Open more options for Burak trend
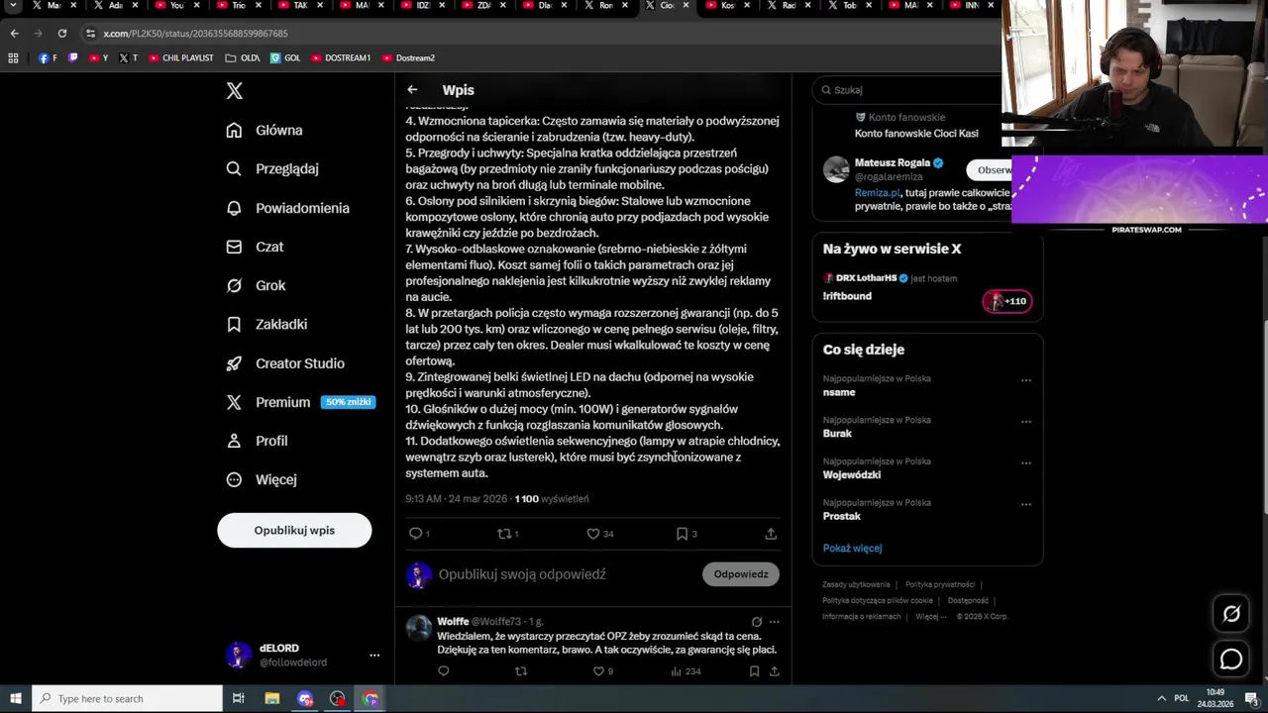 pyautogui.click(x=1026, y=422)
